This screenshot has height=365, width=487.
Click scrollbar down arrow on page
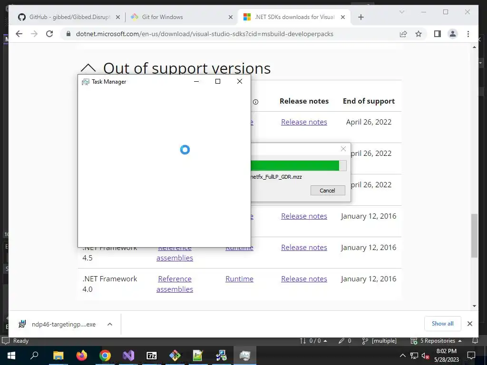tap(474, 306)
